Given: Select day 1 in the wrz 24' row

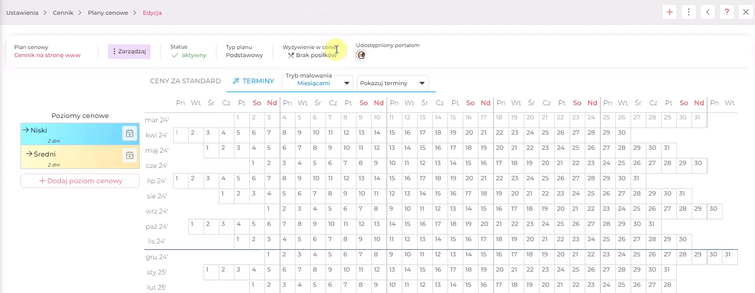Looking at the screenshot, I should [272, 211].
